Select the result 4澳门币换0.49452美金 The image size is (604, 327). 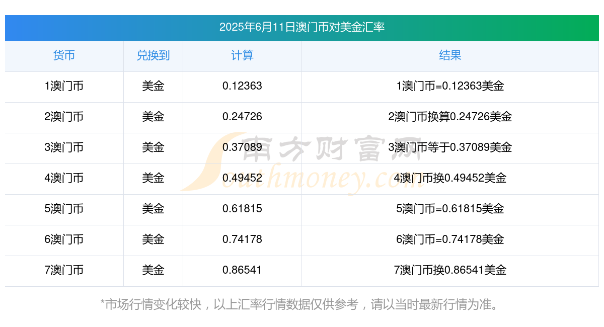[450, 178]
